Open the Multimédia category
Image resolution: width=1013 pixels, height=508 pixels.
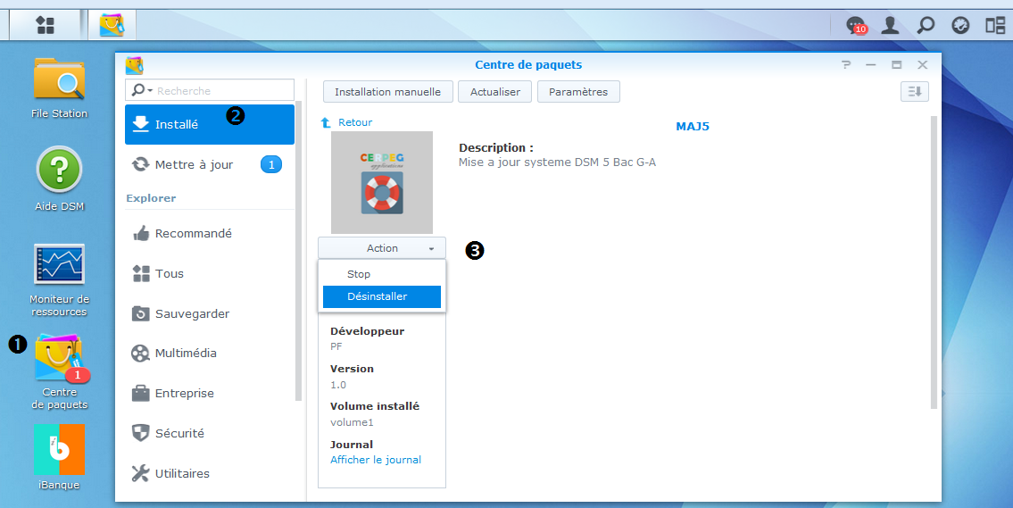click(x=210, y=353)
